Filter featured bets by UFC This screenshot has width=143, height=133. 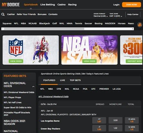pos(93,89)
